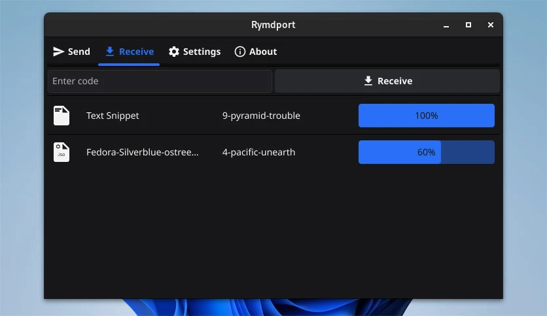Image resolution: width=547 pixels, height=316 pixels.
Task: Open the About tab
Action: (256, 52)
